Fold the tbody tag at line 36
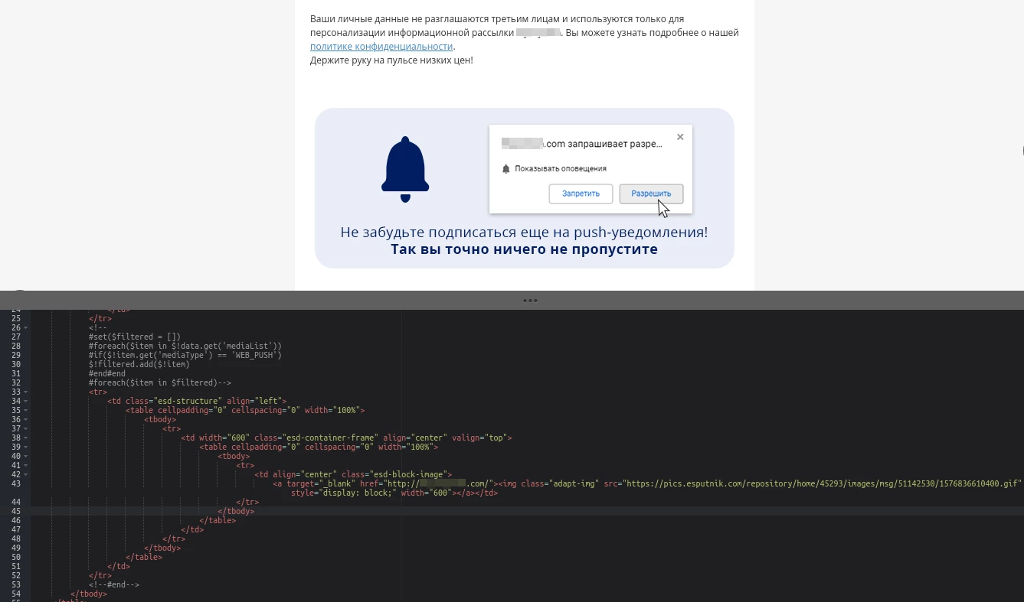The height and width of the screenshot is (602, 1024). (26, 419)
